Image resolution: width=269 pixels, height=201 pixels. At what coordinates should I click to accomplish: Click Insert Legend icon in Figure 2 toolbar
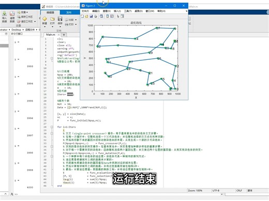click(112, 16)
